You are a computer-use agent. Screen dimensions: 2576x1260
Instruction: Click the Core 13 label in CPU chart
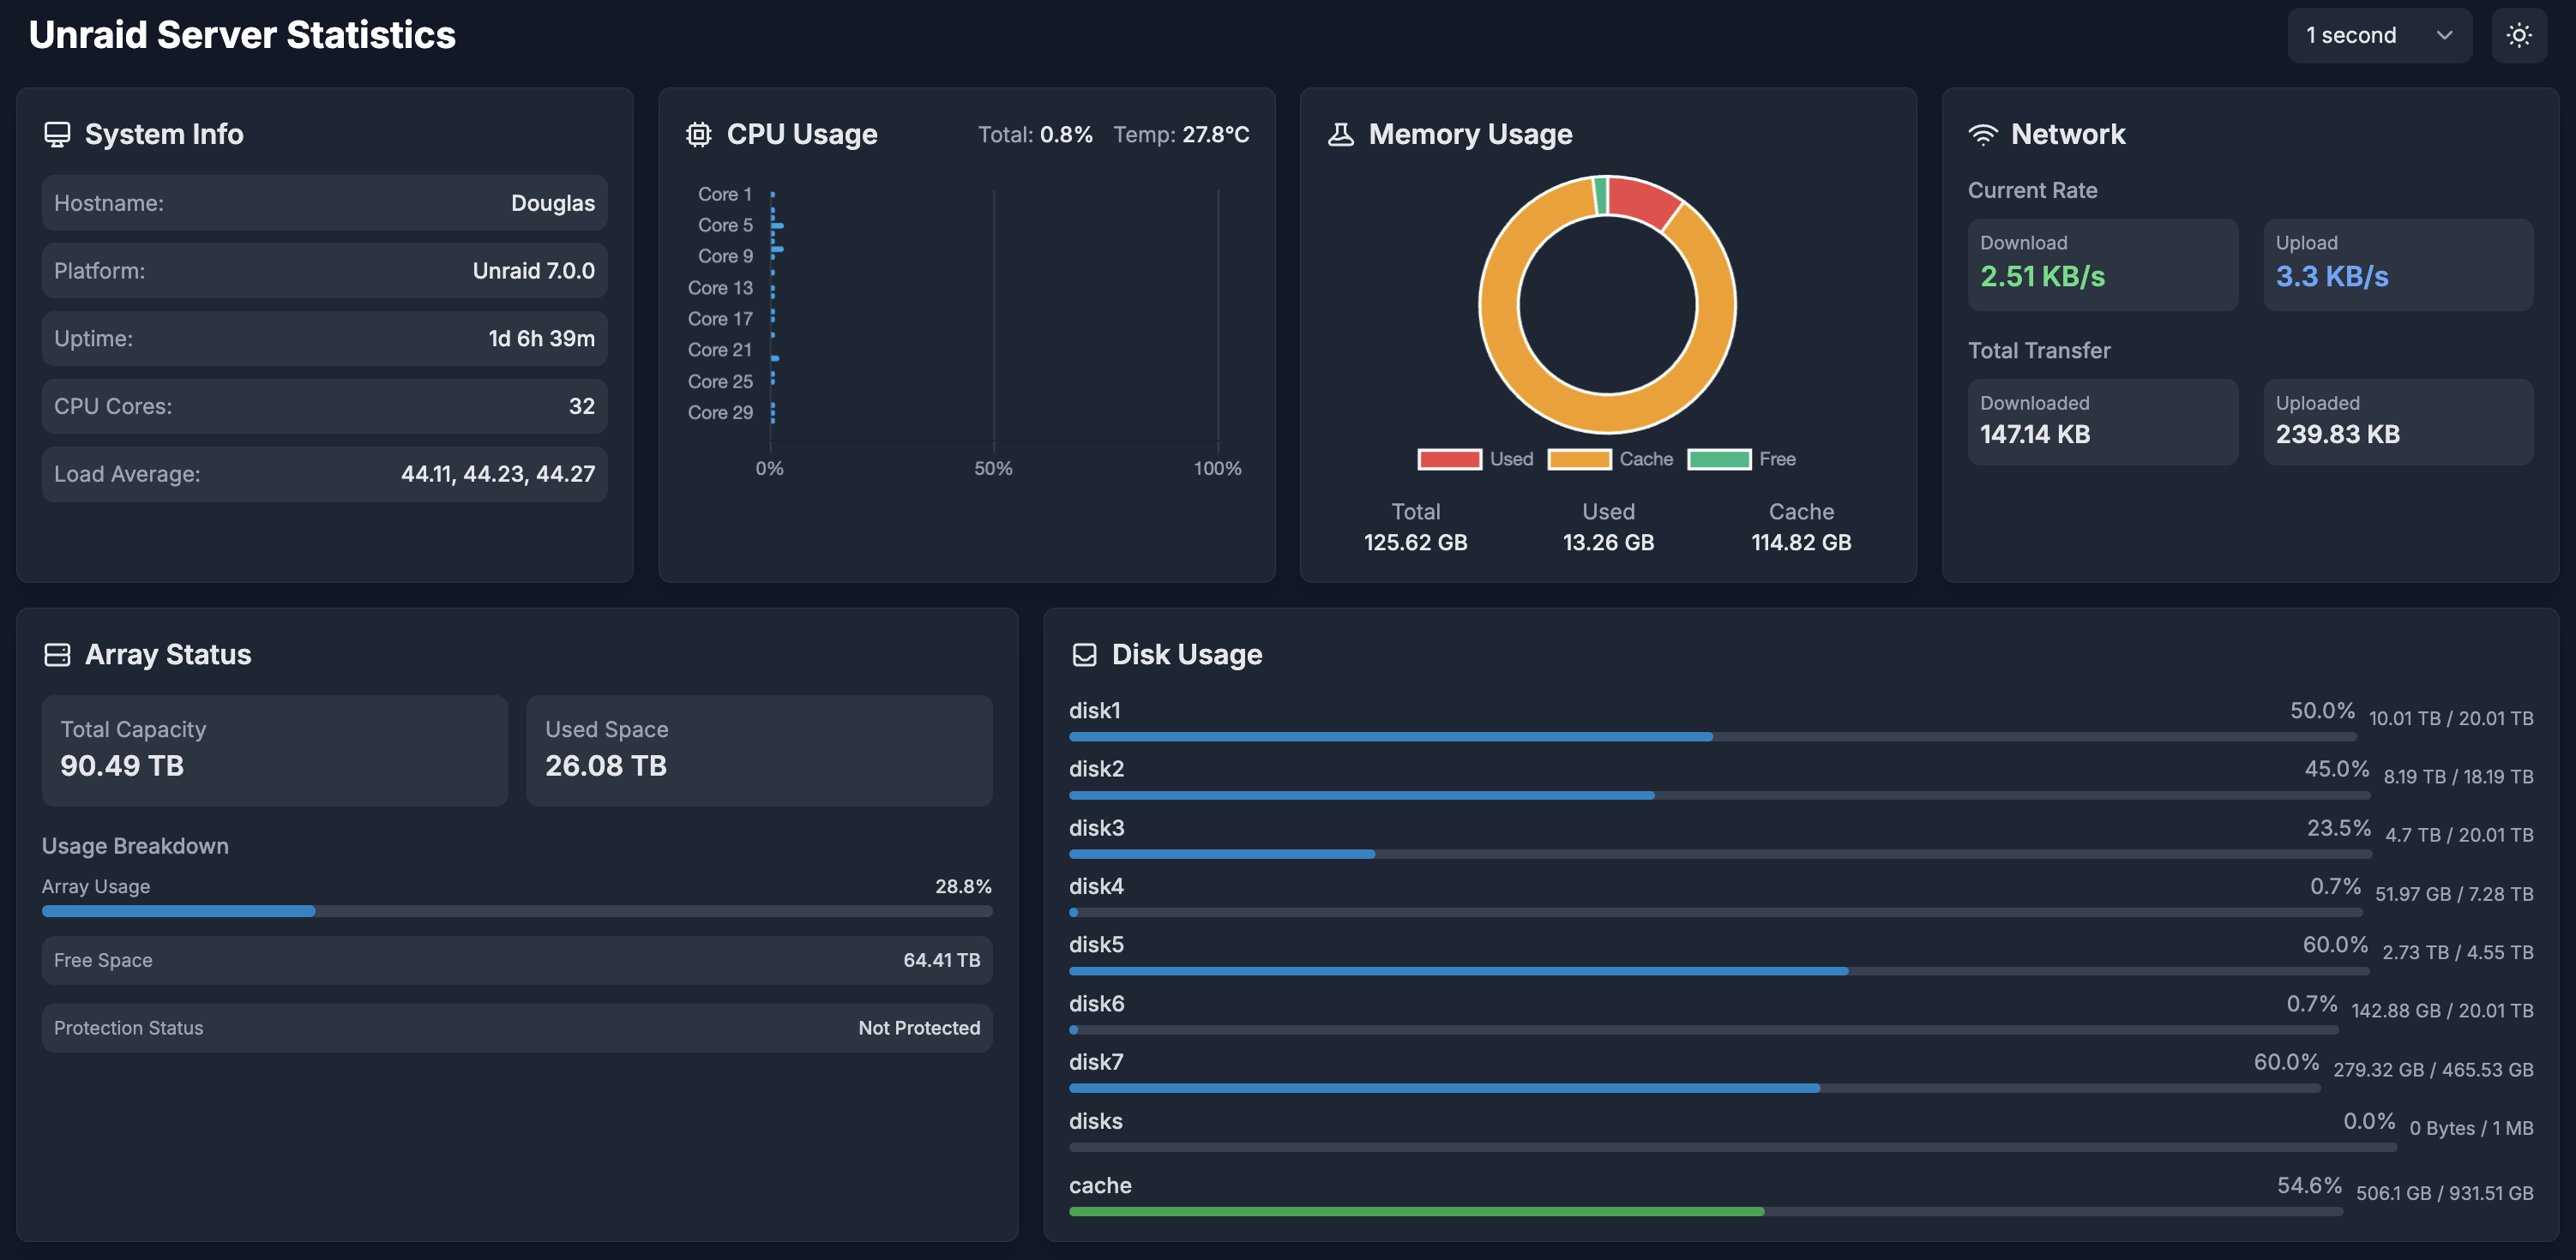click(x=720, y=288)
